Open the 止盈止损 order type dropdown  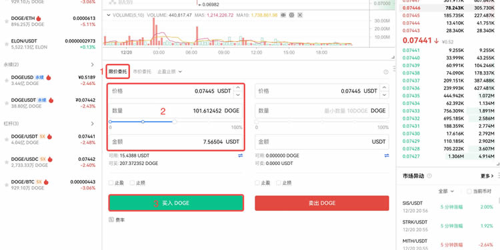(x=169, y=72)
